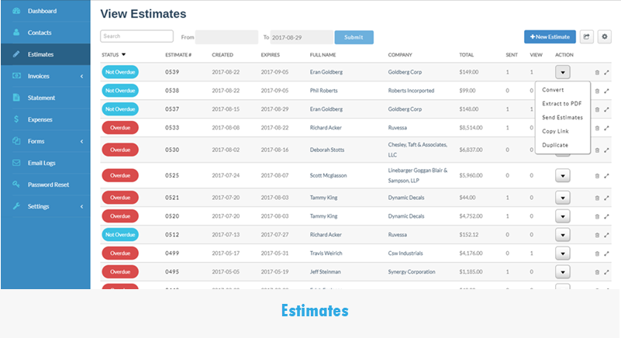Viewport: 621px width, 338px height.
Task: Expand estimate 0512 with arrow icon
Action: pos(606,236)
